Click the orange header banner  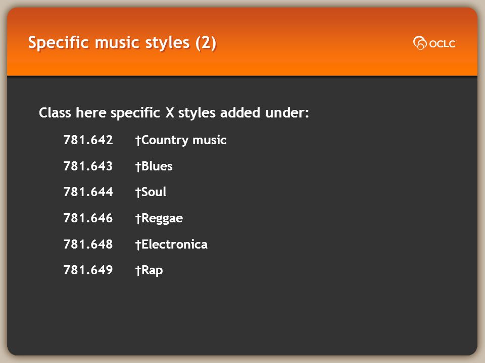click(242, 42)
